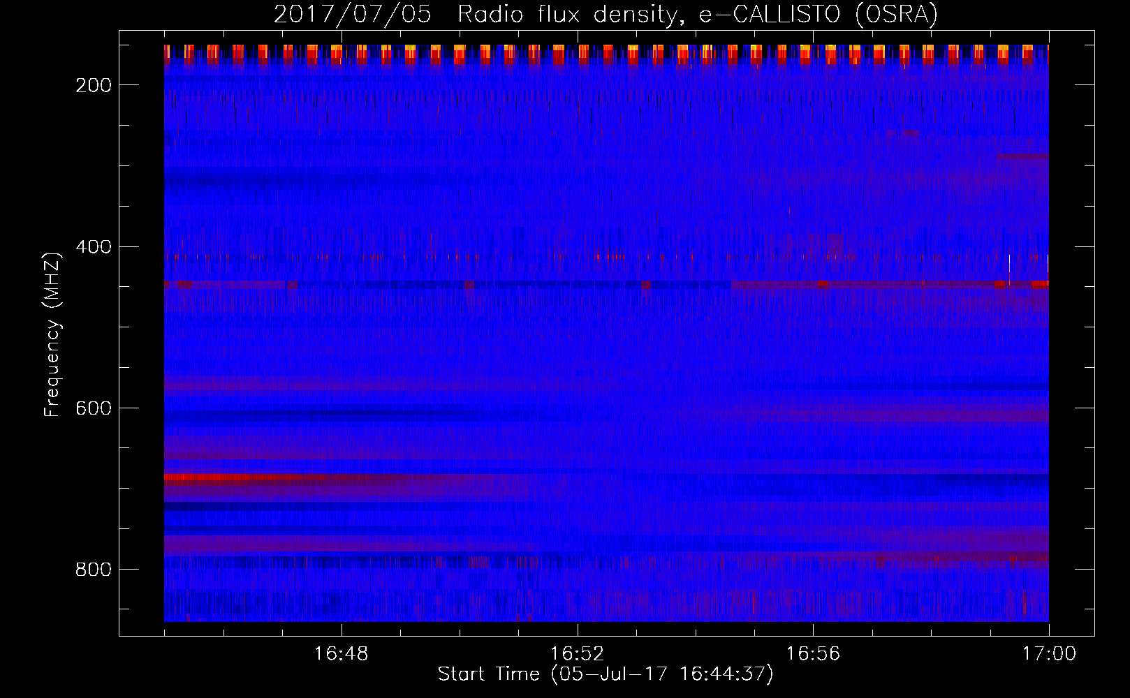Click the "Start Time (05-Jul-17 16:44:37)" label
This screenshot has width=1130, height=698.
[x=606, y=674]
